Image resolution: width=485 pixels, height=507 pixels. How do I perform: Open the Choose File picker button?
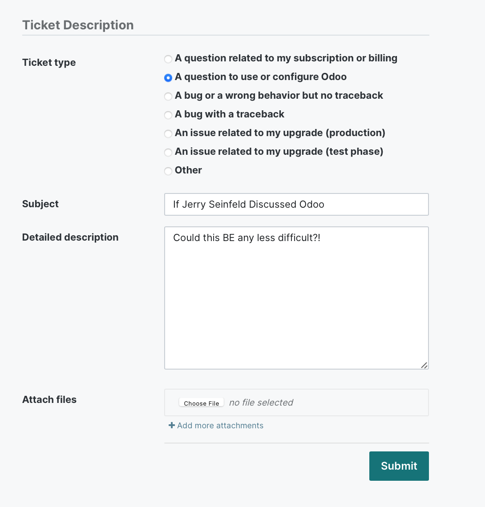click(x=201, y=403)
